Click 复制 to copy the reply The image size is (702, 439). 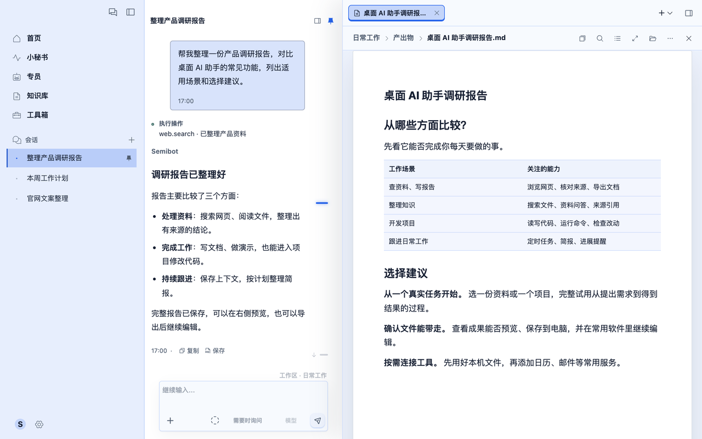tap(189, 351)
